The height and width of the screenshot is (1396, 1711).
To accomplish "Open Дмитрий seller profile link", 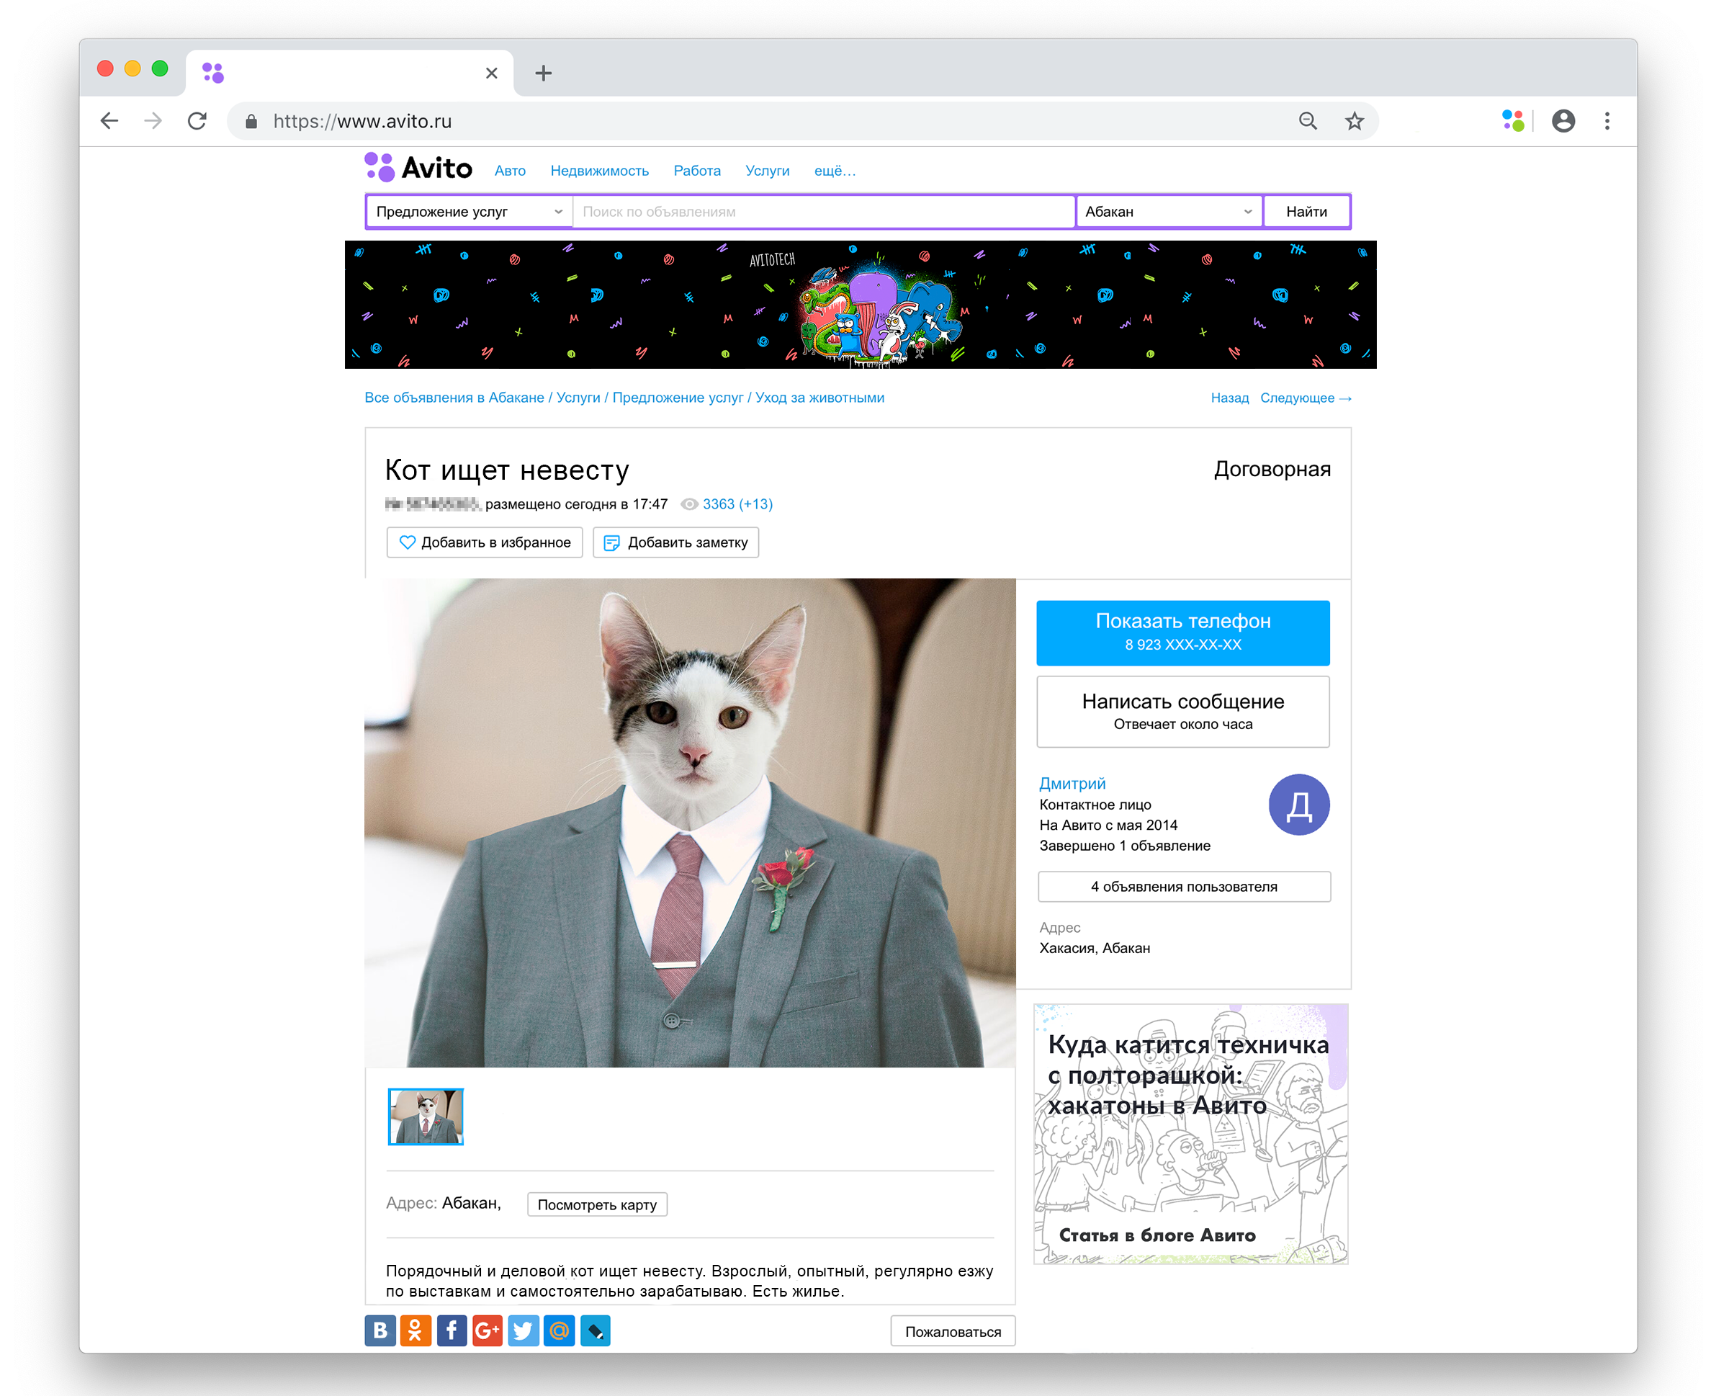I will (x=1072, y=783).
